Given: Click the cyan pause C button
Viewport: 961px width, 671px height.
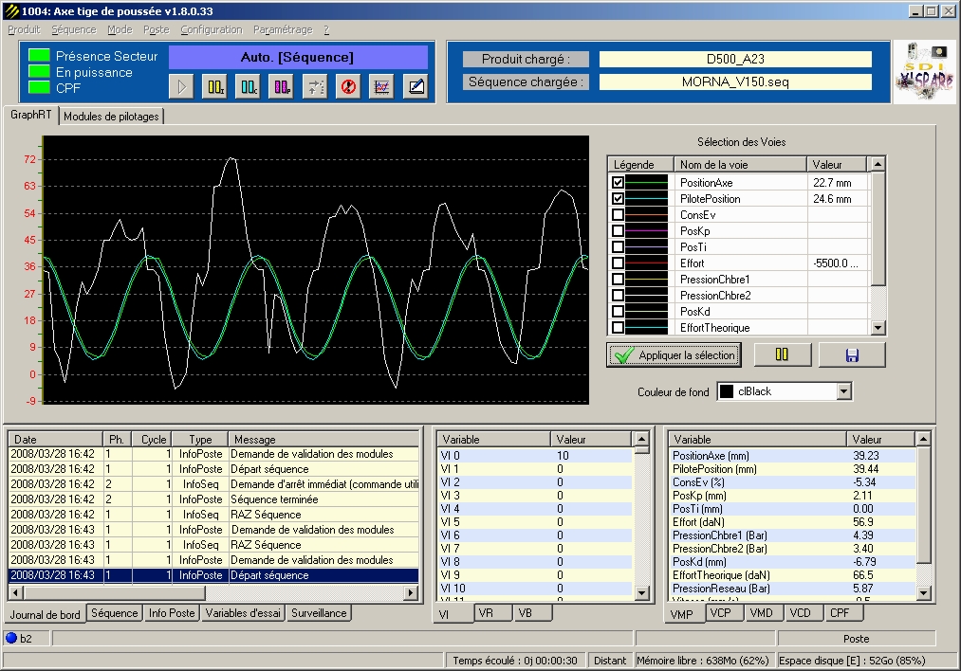Looking at the screenshot, I should click(x=249, y=87).
